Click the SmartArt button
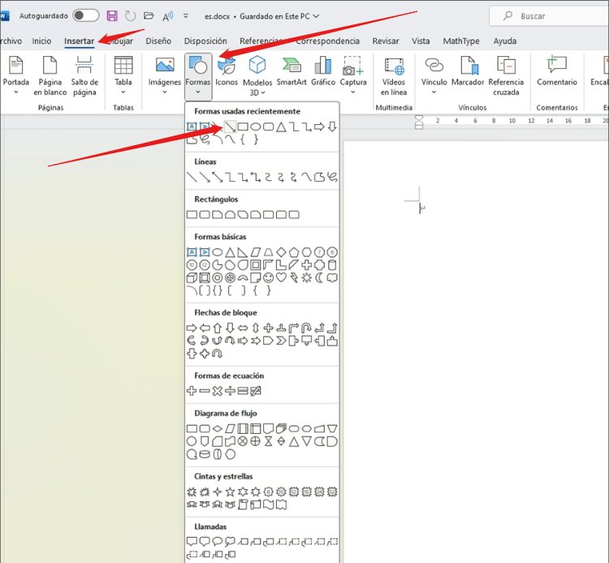Image resolution: width=609 pixels, height=563 pixels. point(292,71)
